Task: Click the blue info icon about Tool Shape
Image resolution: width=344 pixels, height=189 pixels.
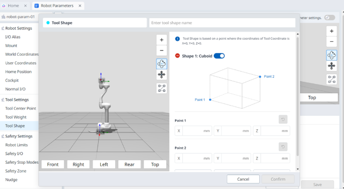Action: point(177,39)
